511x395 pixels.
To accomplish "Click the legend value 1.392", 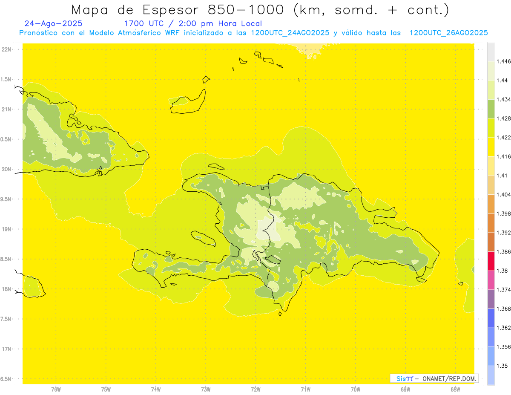I will coord(504,233).
